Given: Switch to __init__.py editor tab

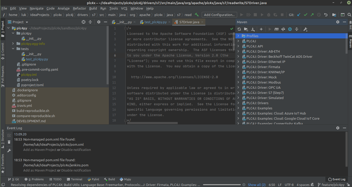Looking at the screenshot, I should click(x=124, y=22).
